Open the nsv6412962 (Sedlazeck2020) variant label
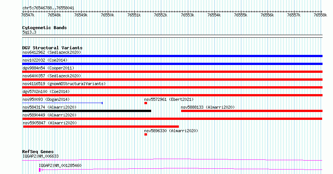Screen dimensions: 333x174 tap(52, 52)
